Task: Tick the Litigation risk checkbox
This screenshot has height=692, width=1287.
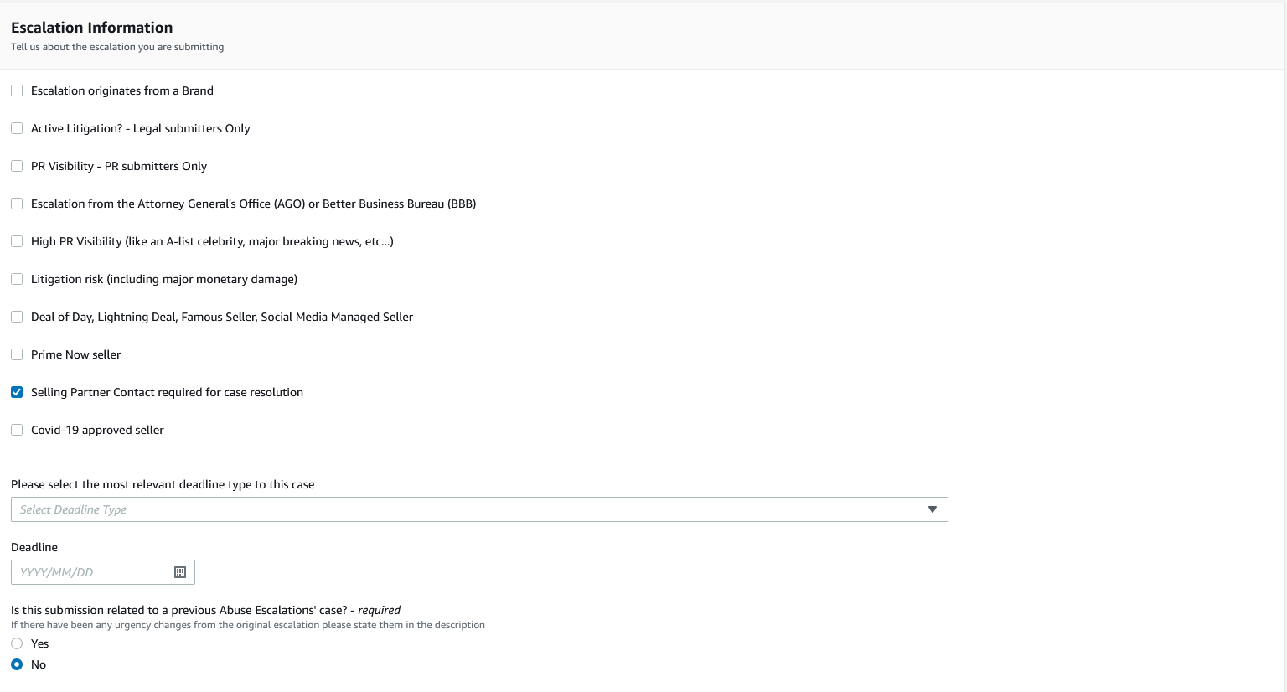Action: pos(17,279)
